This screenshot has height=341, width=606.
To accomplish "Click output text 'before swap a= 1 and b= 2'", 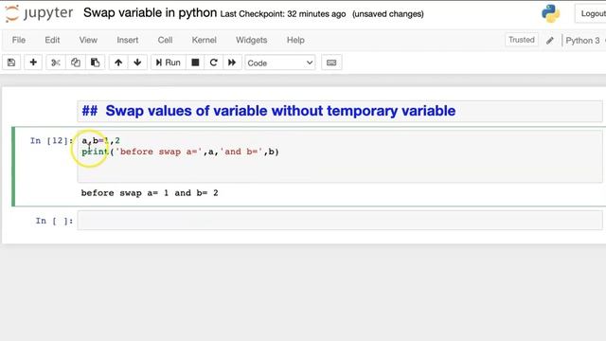I will pyautogui.click(x=150, y=193).
